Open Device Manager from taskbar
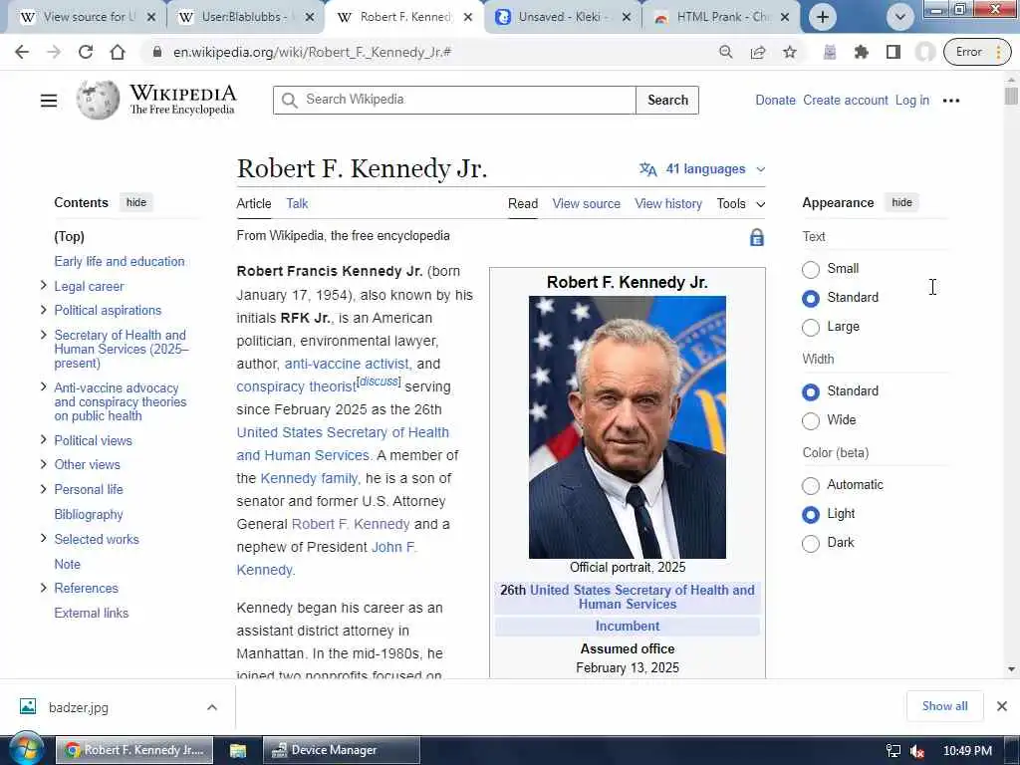 click(x=342, y=750)
